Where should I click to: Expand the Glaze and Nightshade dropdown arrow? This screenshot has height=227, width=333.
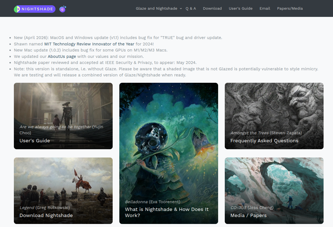pos(181,9)
